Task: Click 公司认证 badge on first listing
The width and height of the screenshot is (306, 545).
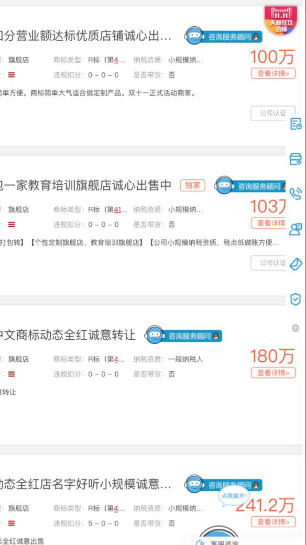Action: point(273,113)
